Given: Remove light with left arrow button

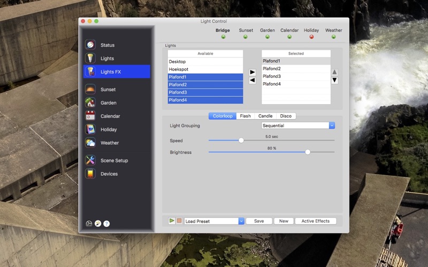Looking at the screenshot, I should (x=253, y=81).
